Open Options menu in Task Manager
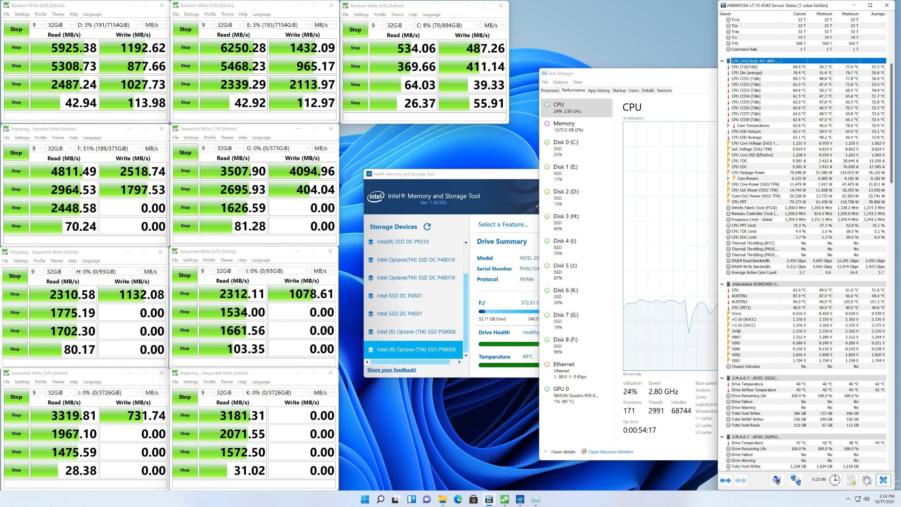 [x=560, y=82]
